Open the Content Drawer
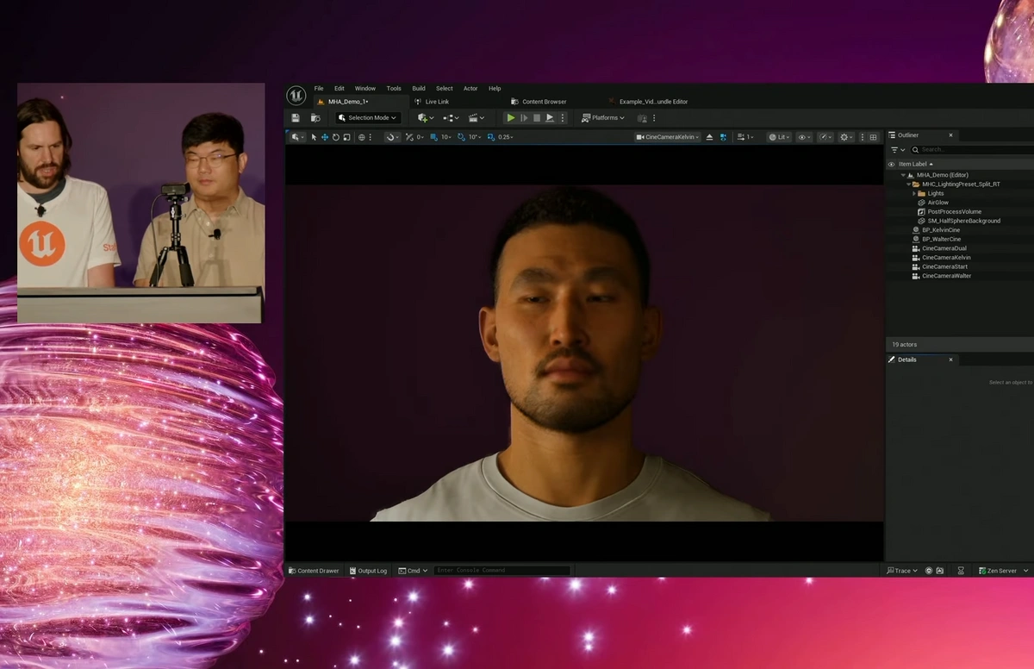This screenshot has height=669, width=1034. tap(314, 571)
